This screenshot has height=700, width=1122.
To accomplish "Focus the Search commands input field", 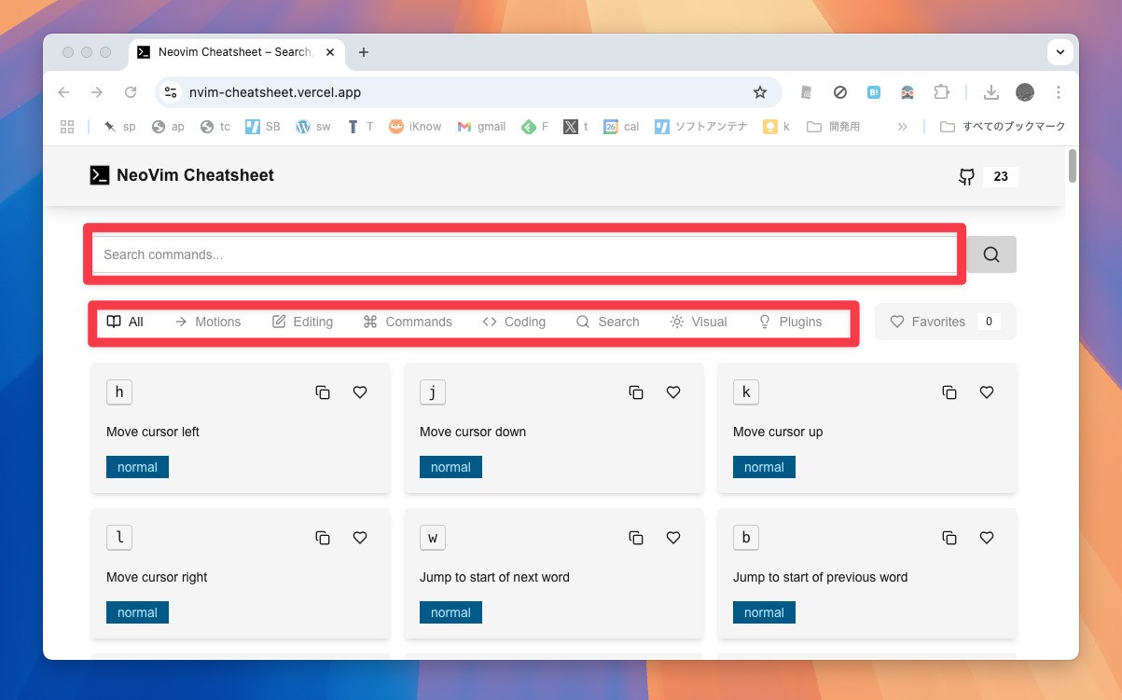I will pos(524,254).
